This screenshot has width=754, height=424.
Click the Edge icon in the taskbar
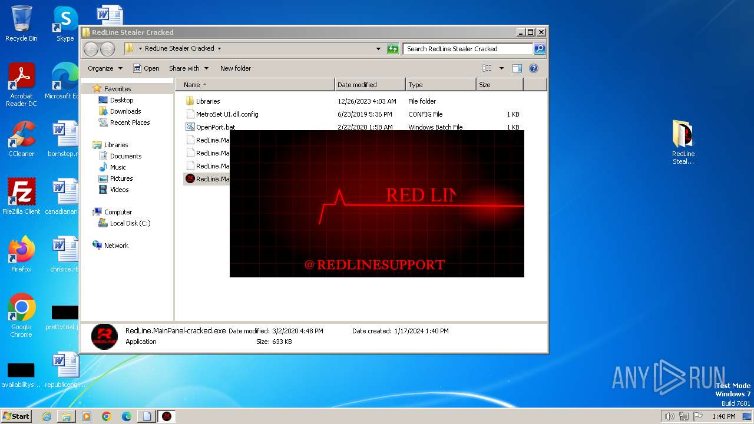click(127, 416)
